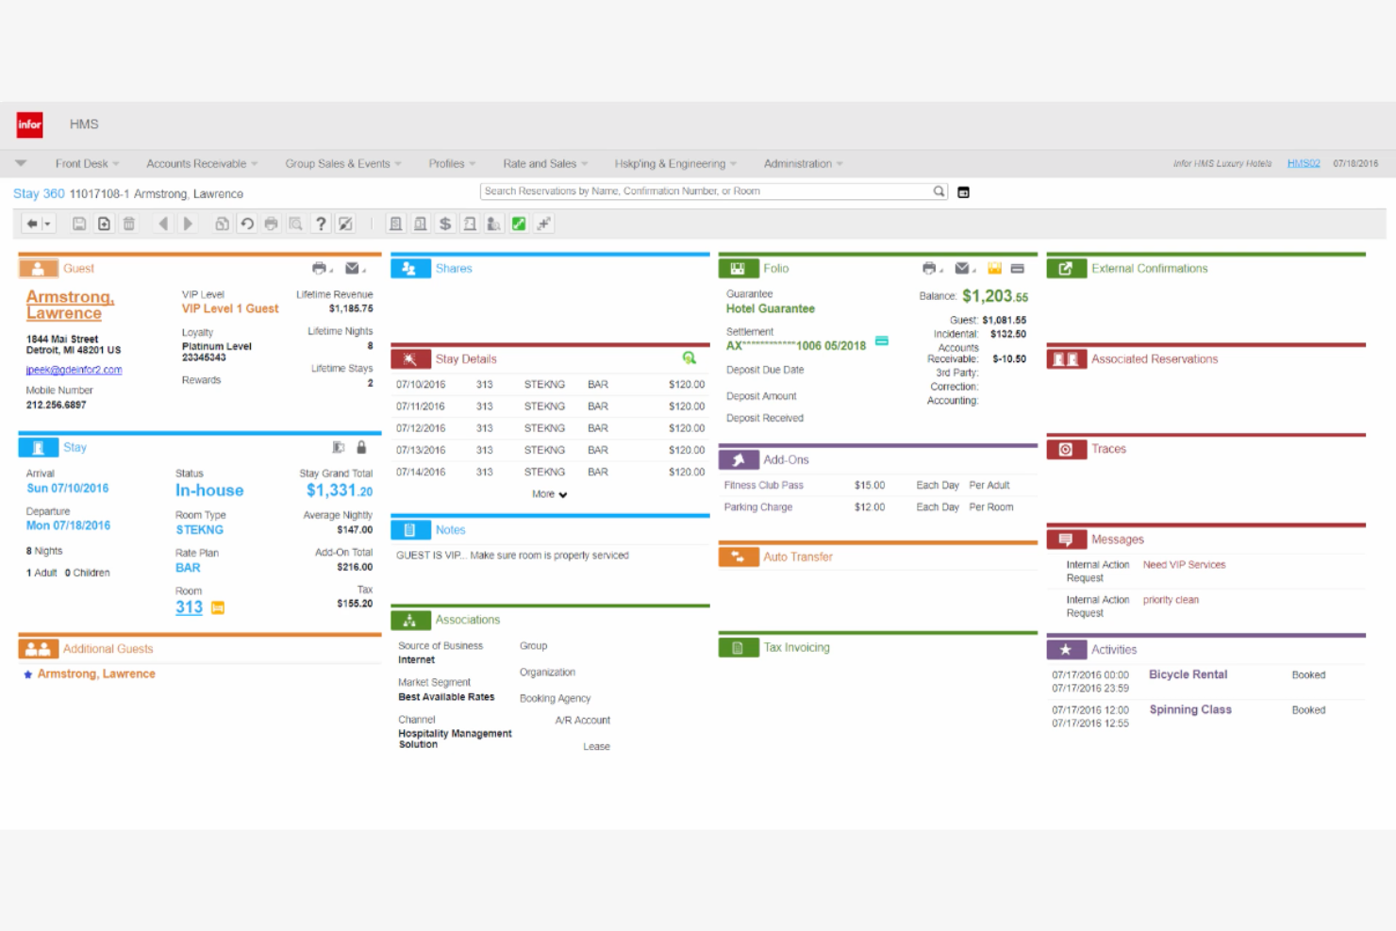Open room 313 link in the Stay panel

(x=188, y=607)
